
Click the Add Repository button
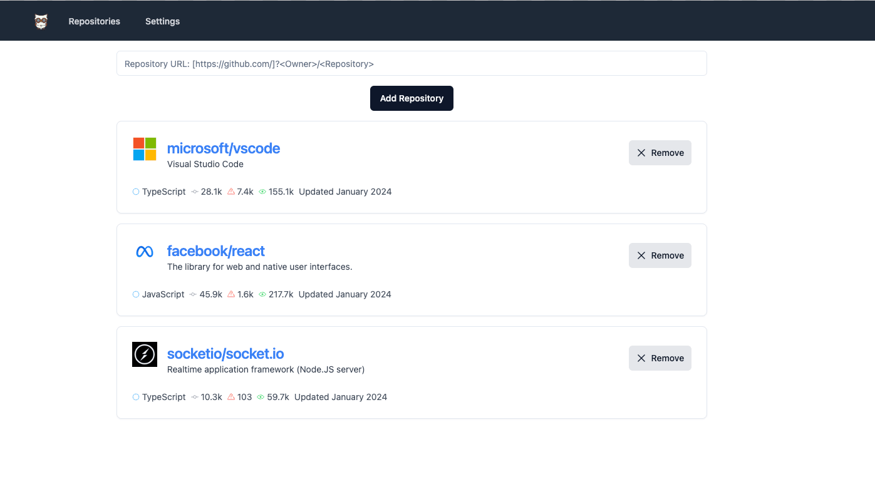point(412,98)
